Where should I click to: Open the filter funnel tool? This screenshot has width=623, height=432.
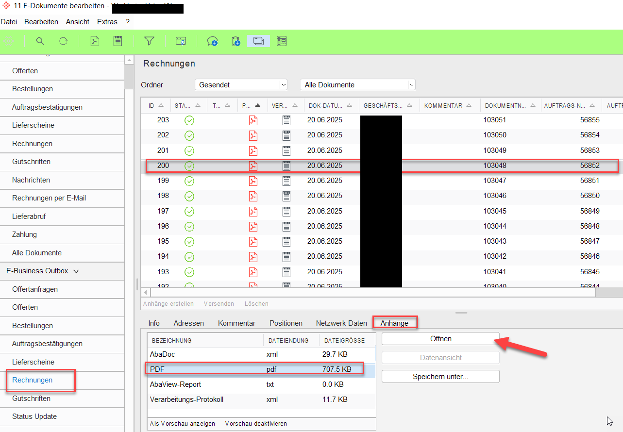coord(149,41)
